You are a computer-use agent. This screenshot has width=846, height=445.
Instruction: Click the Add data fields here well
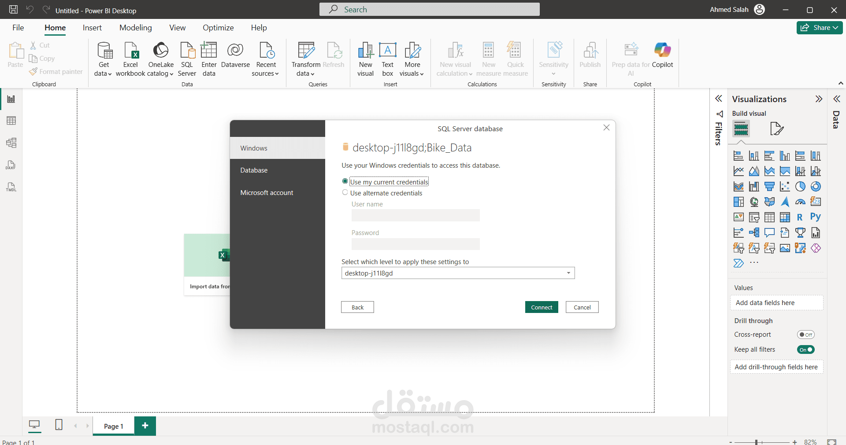(776, 303)
